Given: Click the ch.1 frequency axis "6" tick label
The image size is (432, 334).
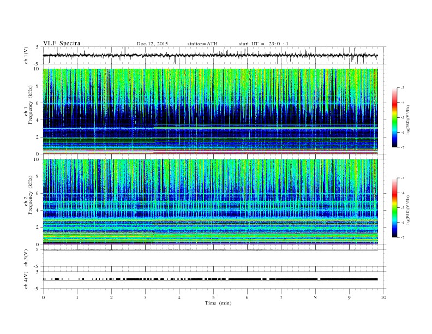Looking at the screenshot, I should [x=38, y=103].
